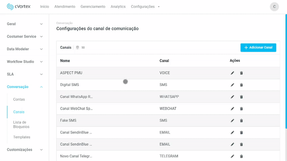Image resolution: width=287 pixels, height=161 pixels.
Task: Edit the Fake SMS channel
Action: [x=232, y=120]
